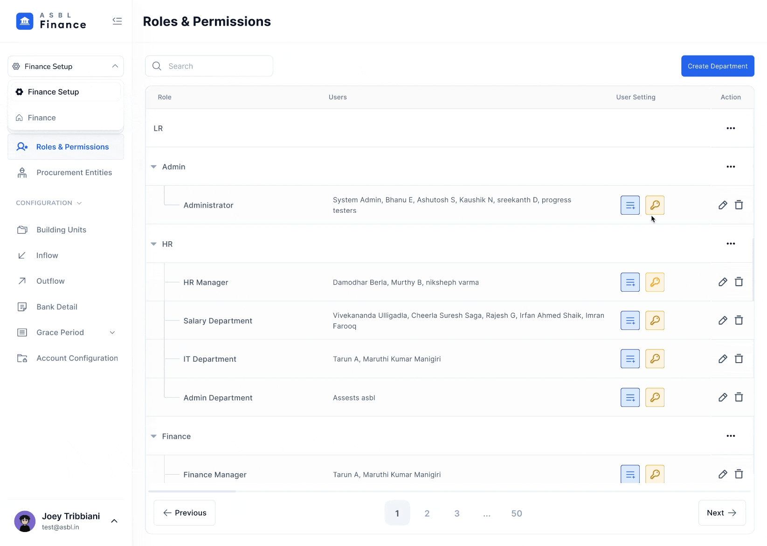
Task: Select the Finance Setup option
Action: point(66,92)
